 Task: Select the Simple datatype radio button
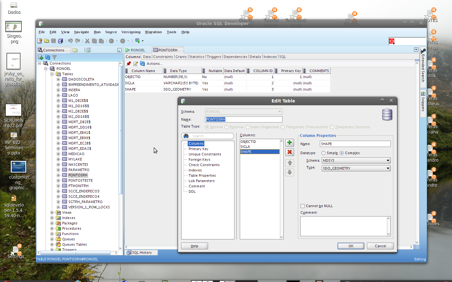click(323, 153)
